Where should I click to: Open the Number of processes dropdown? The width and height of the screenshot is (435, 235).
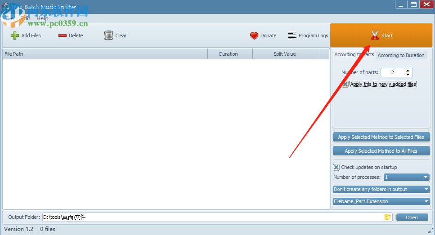point(406,177)
